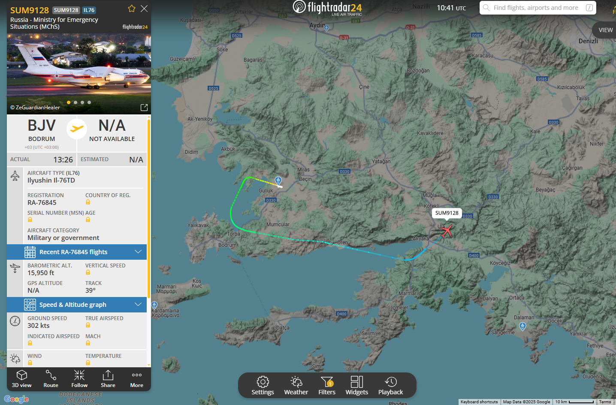Select the red SUM9128 aircraft on map

(x=446, y=231)
